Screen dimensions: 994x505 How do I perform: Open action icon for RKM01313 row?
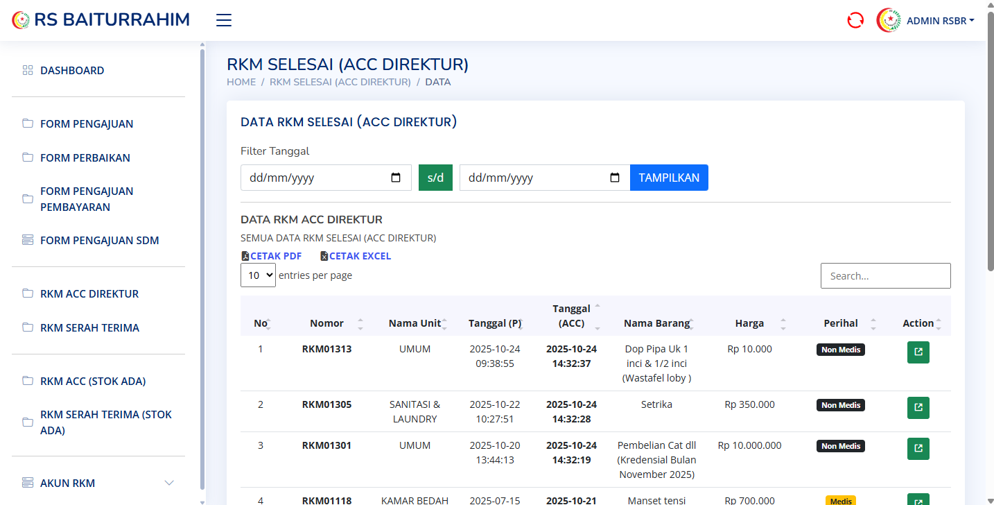(x=918, y=352)
